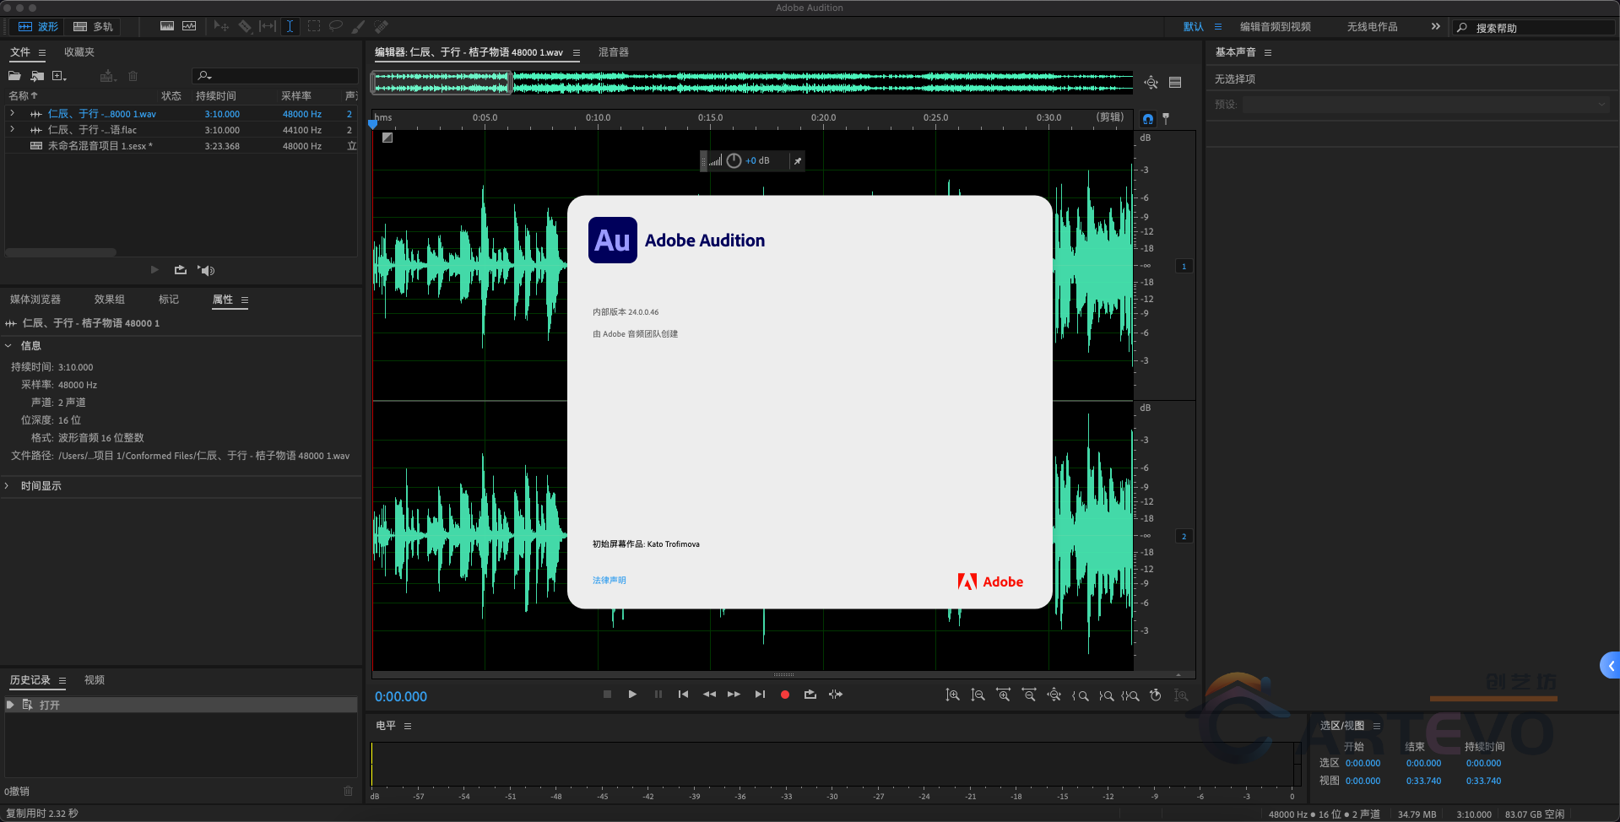Open the 混音器 tab
The width and height of the screenshot is (1620, 822).
(614, 52)
